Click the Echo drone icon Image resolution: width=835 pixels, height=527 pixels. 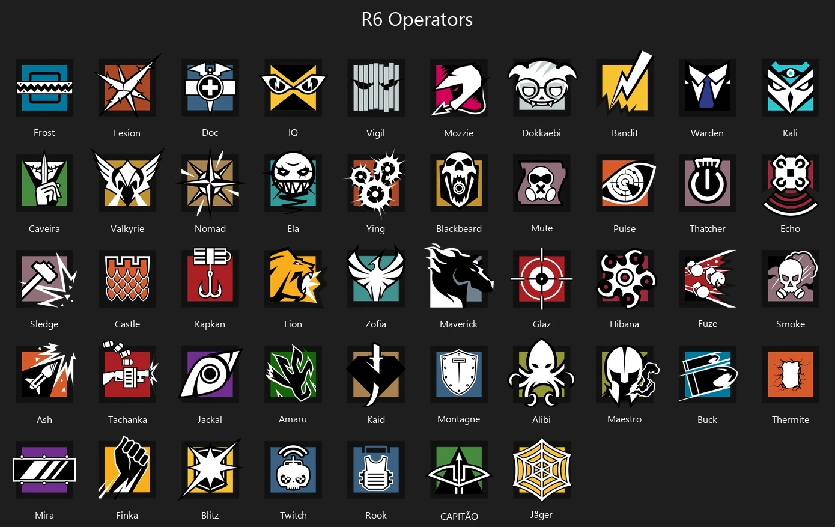[791, 184]
